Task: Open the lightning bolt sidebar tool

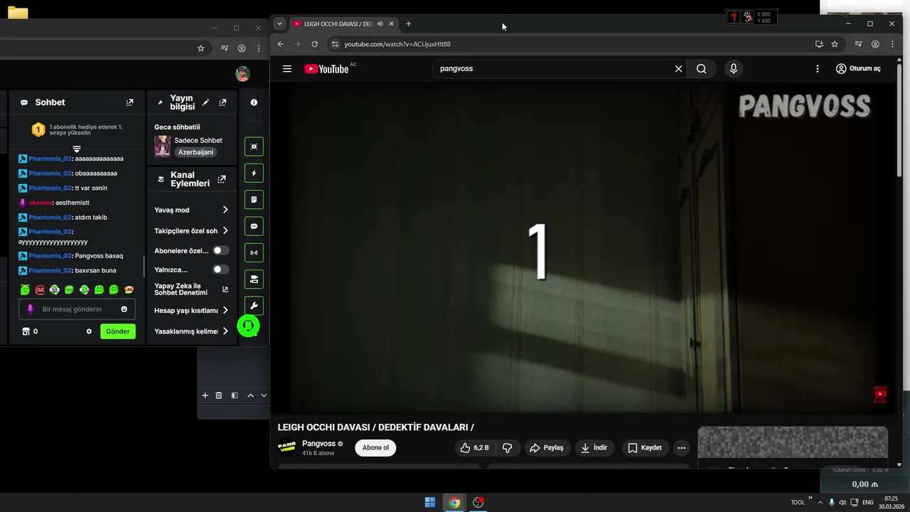Action: (254, 173)
